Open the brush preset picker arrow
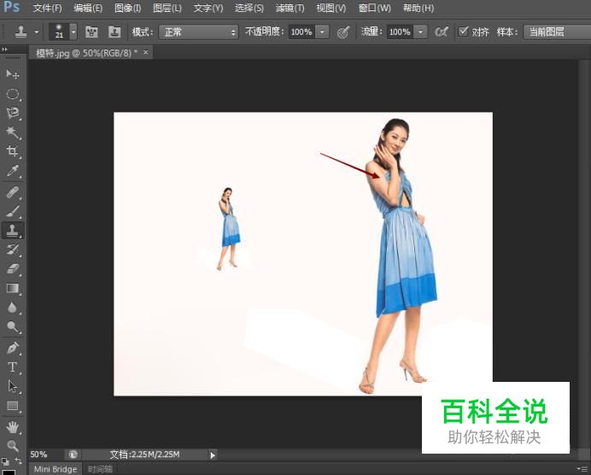 coord(73,32)
